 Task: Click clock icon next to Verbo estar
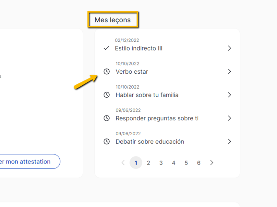point(106,71)
